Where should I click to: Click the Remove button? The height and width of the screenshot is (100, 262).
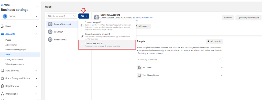click(x=228, y=18)
